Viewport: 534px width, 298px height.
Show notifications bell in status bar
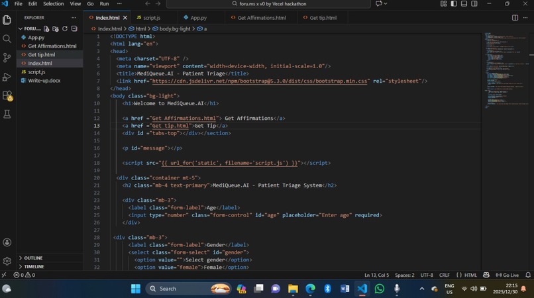tap(528, 275)
